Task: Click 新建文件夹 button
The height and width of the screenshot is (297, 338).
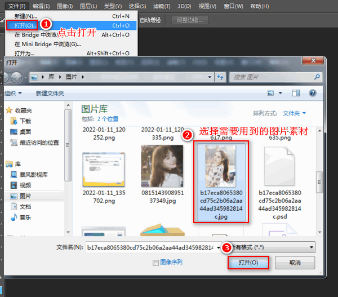Action: [x=50, y=94]
